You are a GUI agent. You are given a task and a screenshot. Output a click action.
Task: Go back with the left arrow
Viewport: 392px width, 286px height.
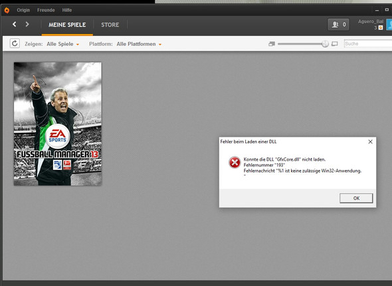pos(15,25)
